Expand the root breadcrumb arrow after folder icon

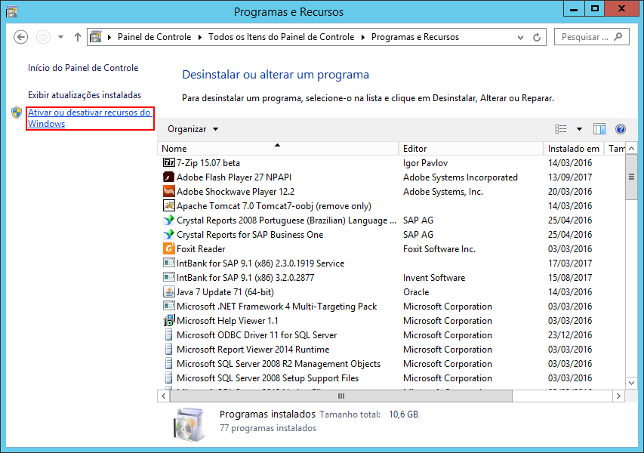click(x=109, y=37)
